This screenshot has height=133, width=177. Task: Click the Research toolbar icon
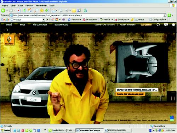pyautogui.click(x=79, y=10)
